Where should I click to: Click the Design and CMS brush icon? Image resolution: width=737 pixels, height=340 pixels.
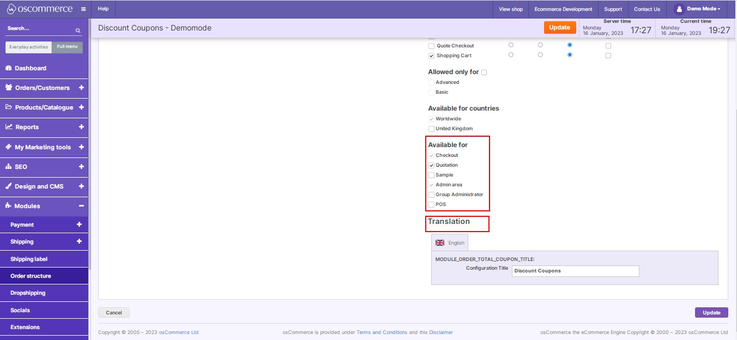point(9,186)
